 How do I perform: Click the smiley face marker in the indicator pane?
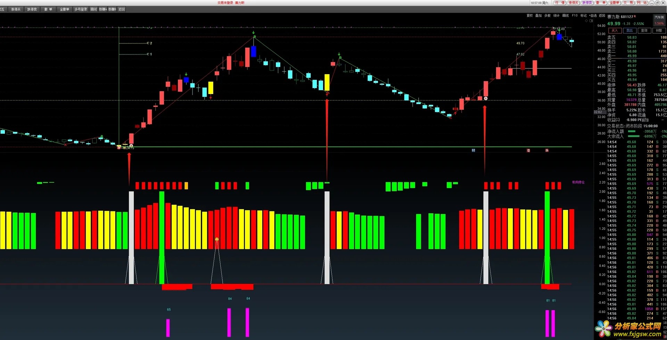pyautogui.click(x=217, y=239)
